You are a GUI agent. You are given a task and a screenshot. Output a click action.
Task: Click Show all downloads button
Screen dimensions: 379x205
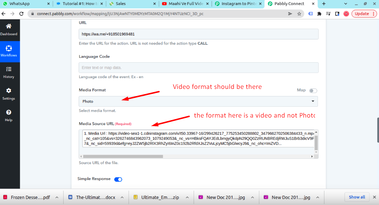click(x=357, y=197)
